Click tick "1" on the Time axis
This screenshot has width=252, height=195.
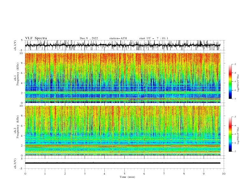click(x=45, y=174)
